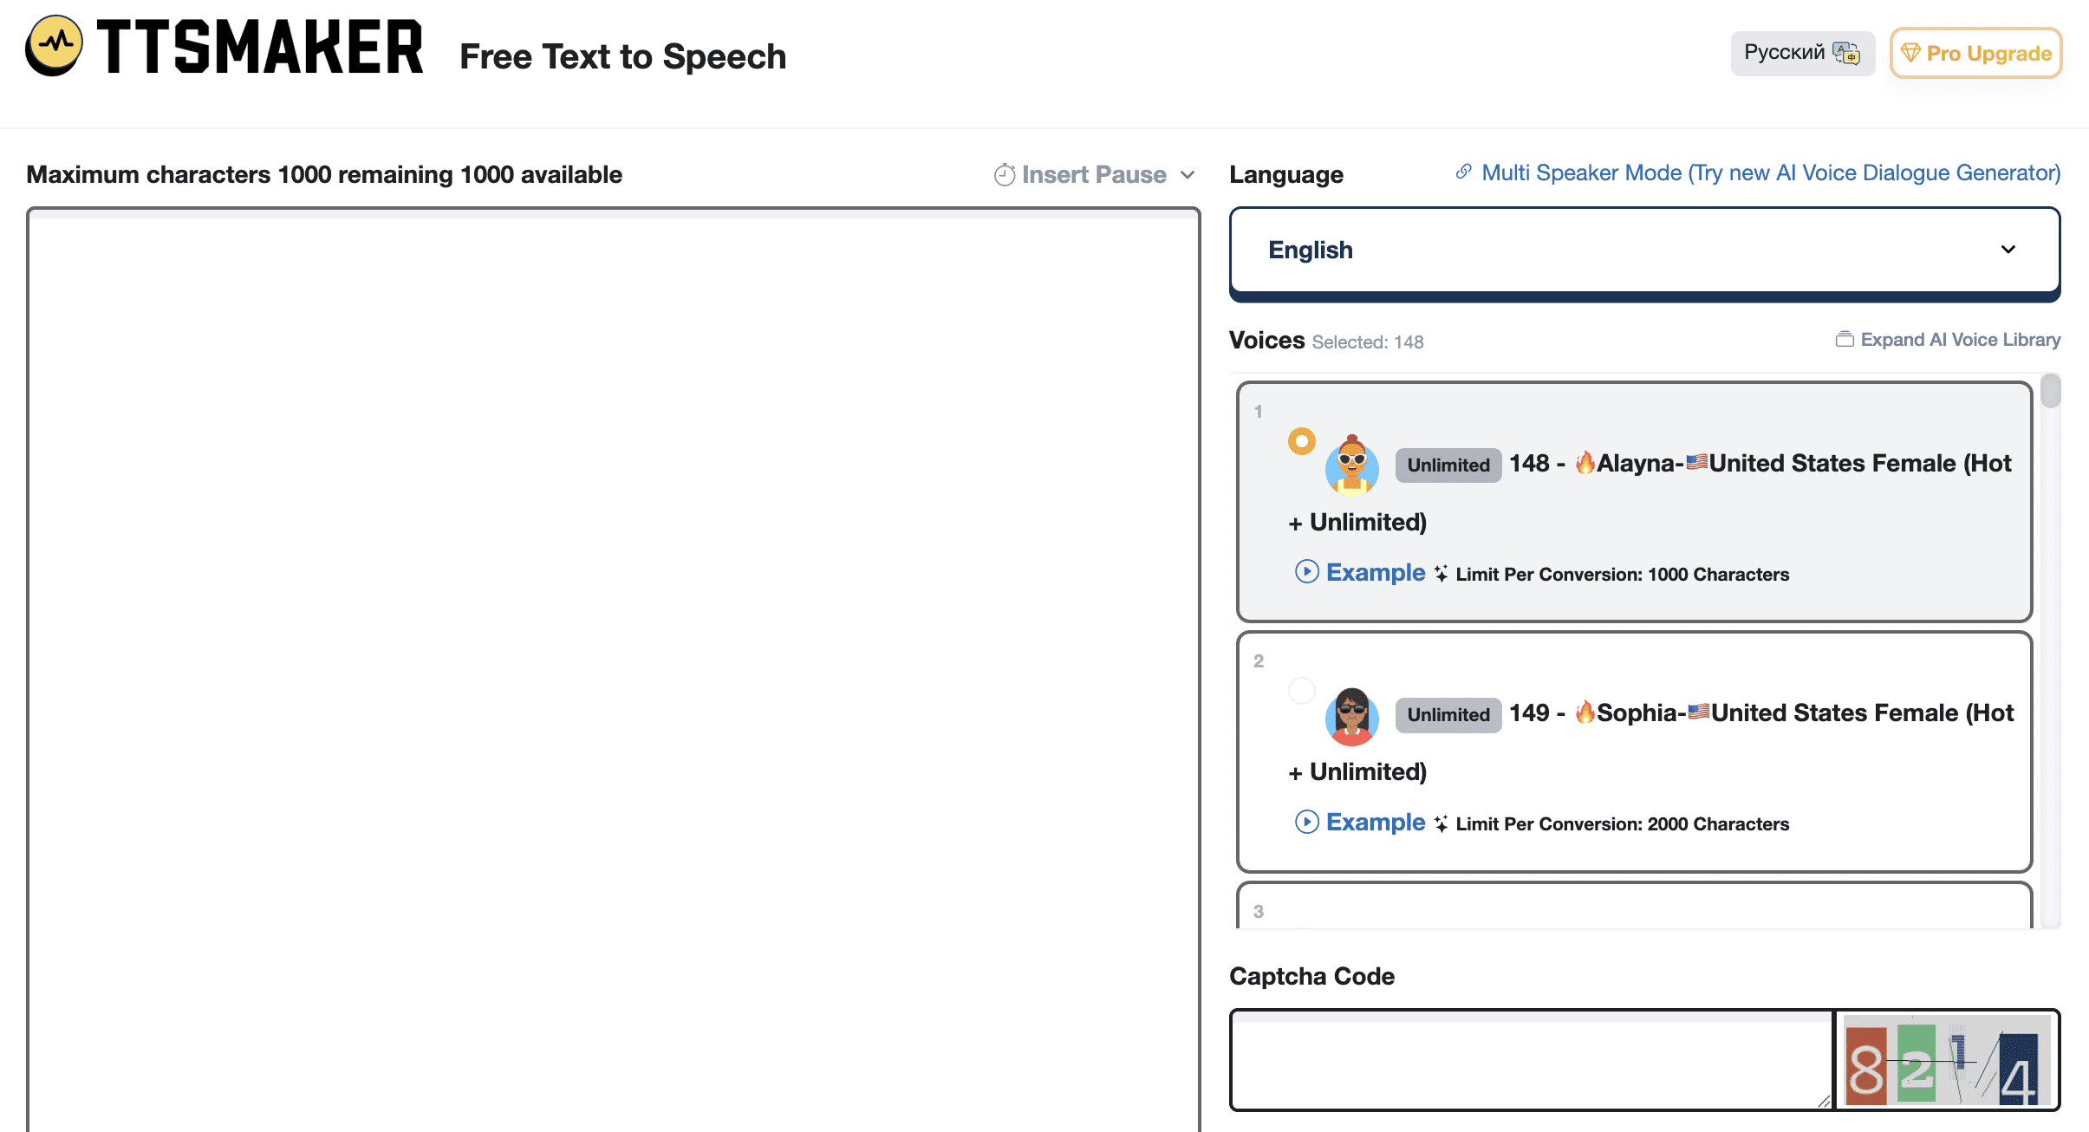Click Sophia's avatar image
The width and height of the screenshot is (2089, 1132).
click(1352, 716)
